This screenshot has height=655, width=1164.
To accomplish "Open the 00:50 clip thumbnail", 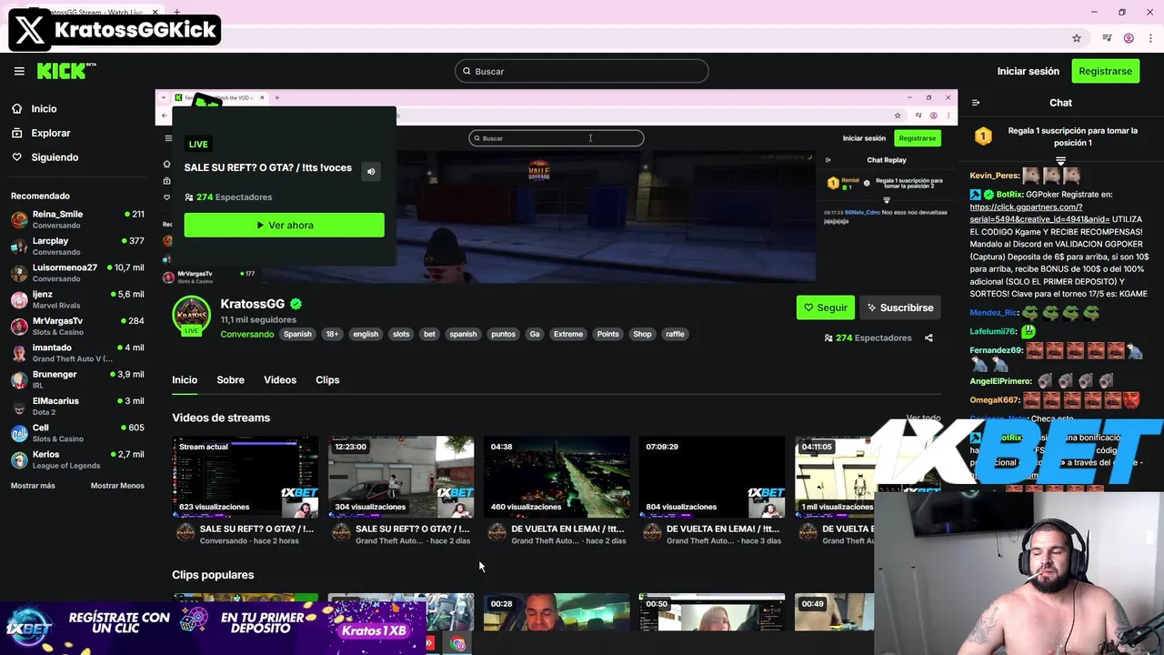I will pos(712,612).
